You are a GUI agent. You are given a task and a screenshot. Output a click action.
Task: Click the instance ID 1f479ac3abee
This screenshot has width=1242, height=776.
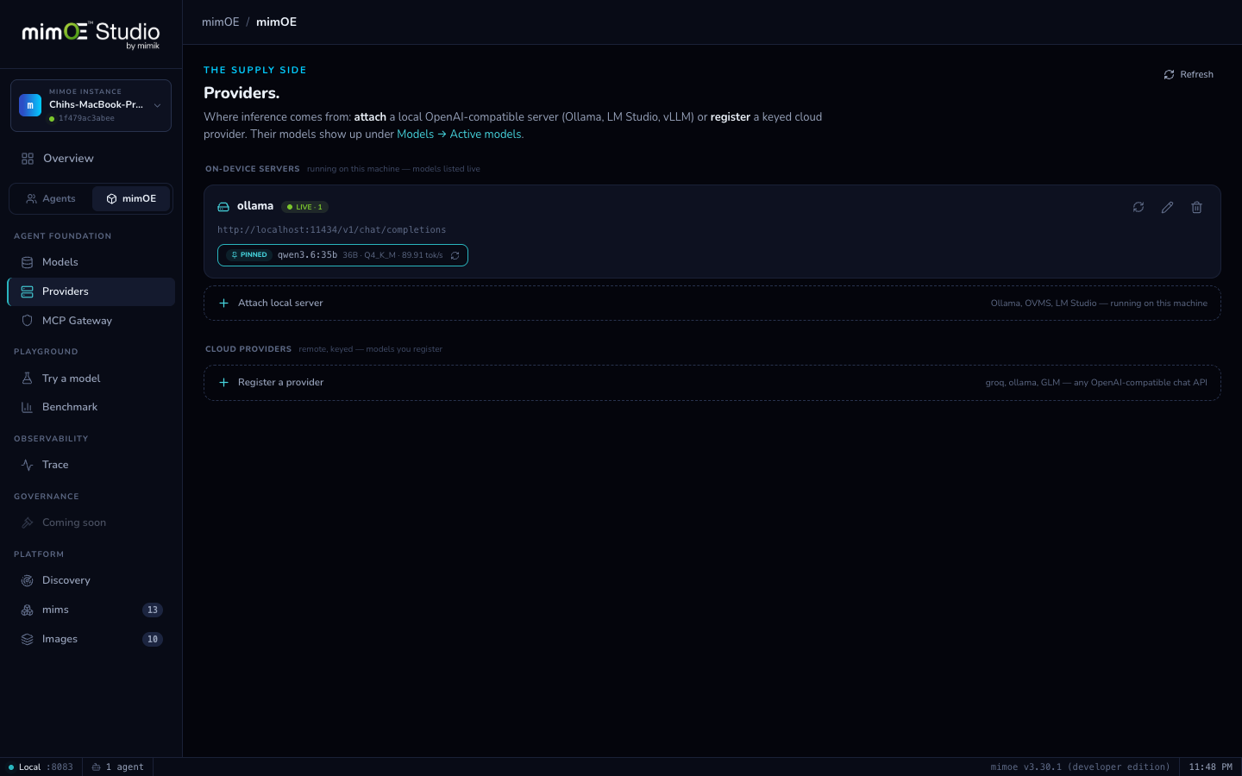click(86, 118)
